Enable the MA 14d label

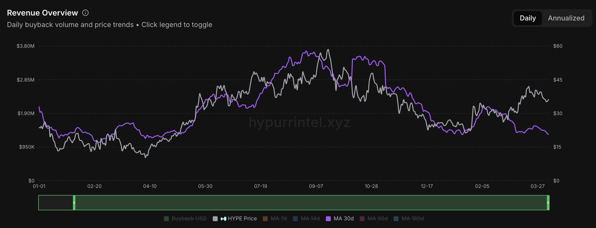[310, 219]
